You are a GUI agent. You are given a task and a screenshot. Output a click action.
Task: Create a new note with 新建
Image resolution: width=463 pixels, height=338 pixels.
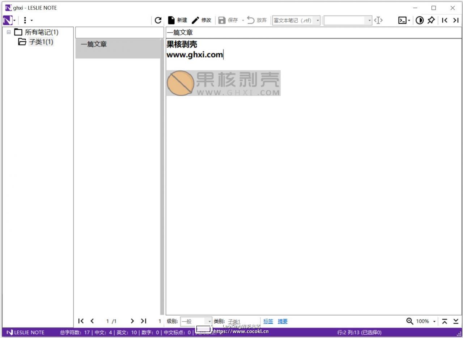point(178,20)
